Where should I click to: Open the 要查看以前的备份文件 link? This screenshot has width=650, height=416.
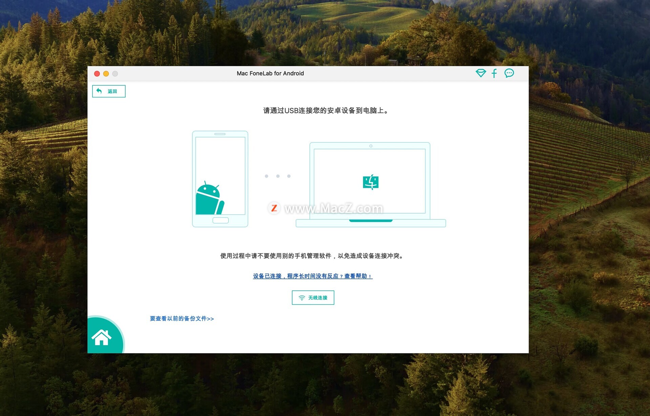tap(182, 319)
